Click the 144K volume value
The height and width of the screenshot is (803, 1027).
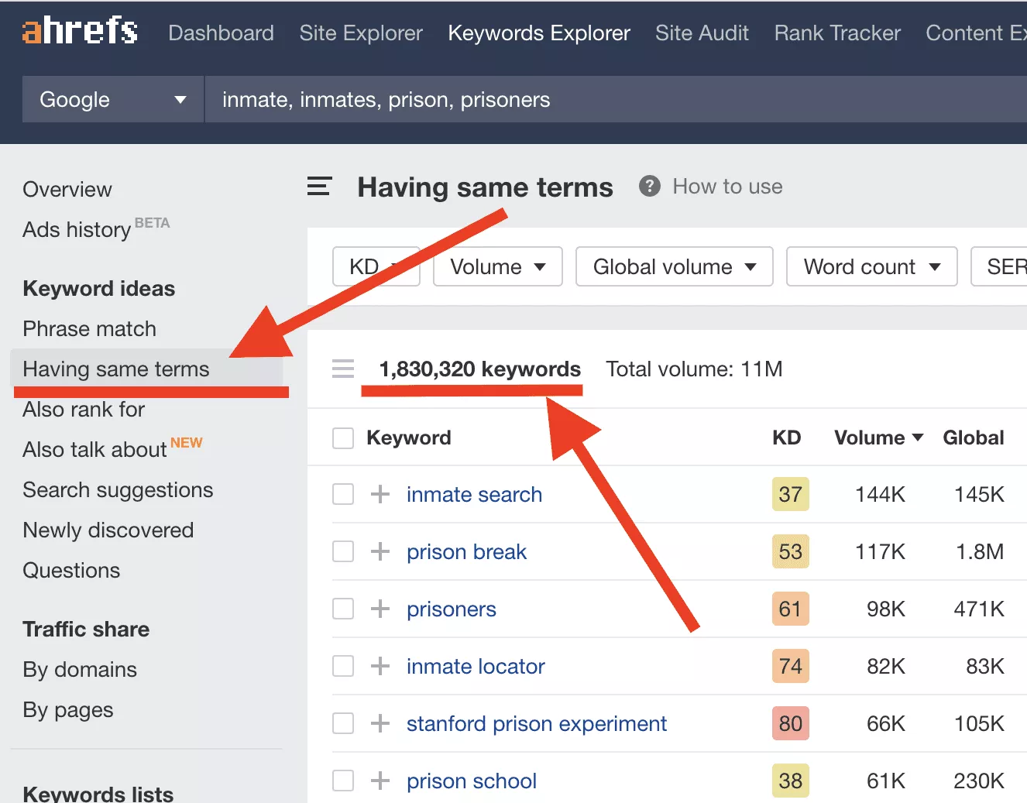tap(880, 494)
